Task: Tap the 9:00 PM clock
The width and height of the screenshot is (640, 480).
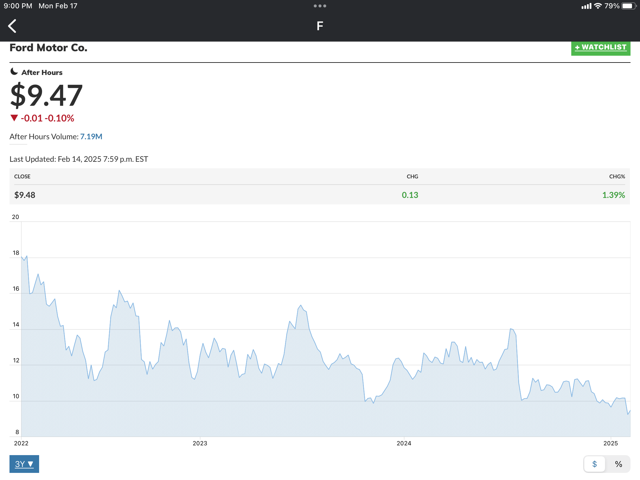Action: pyautogui.click(x=18, y=6)
